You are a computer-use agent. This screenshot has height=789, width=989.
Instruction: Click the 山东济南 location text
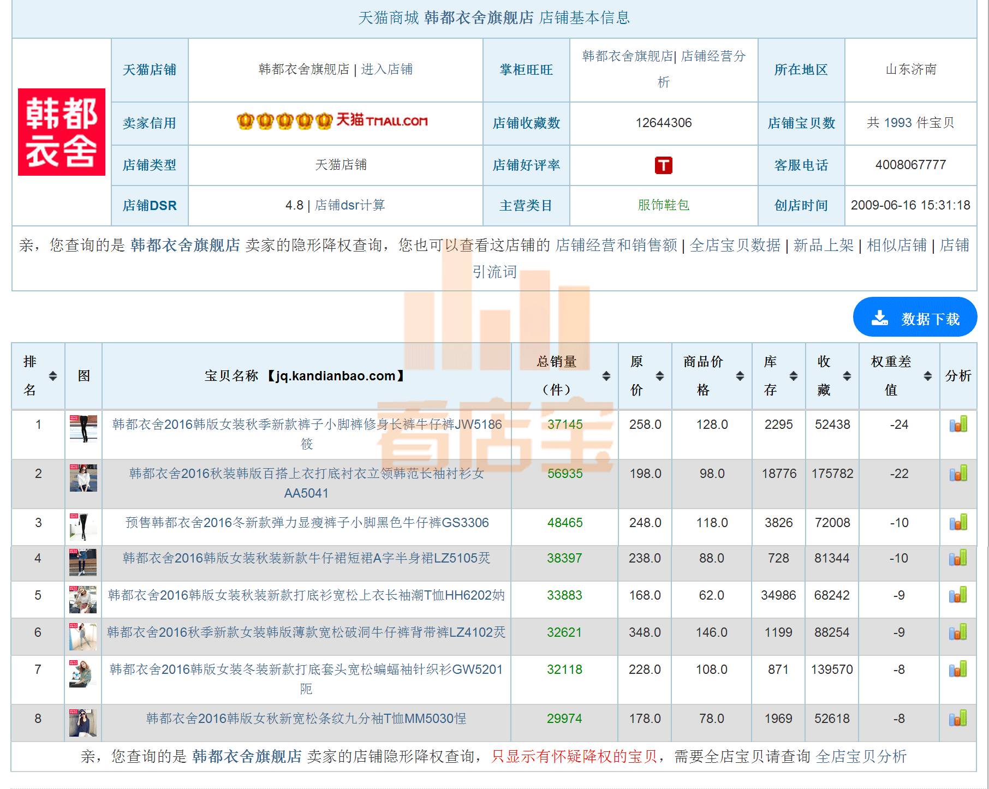point(910,69)
